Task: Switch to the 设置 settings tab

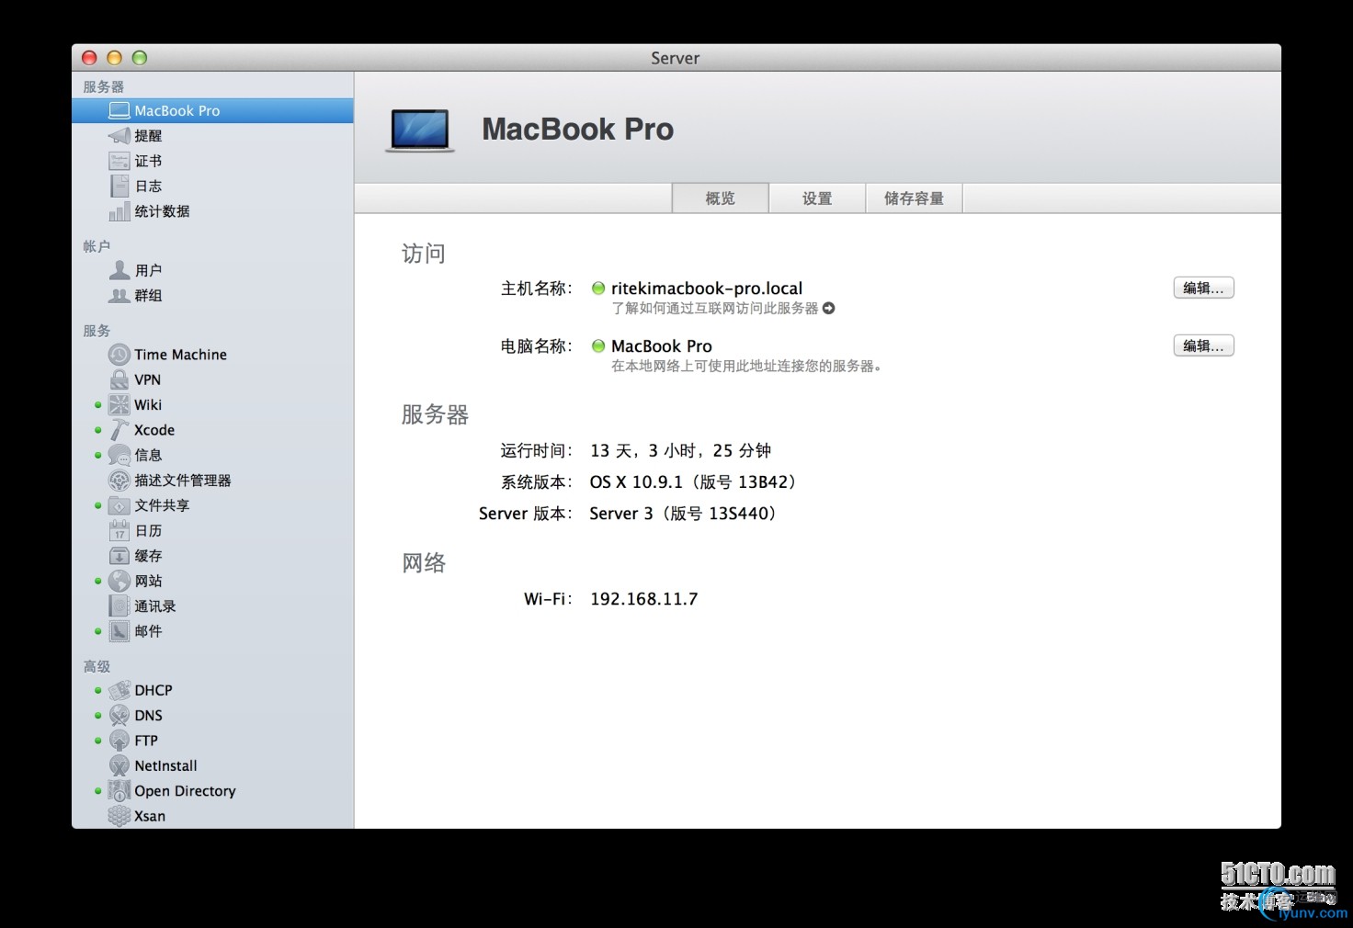Action: pyautogui.click(x=817, y=198)
